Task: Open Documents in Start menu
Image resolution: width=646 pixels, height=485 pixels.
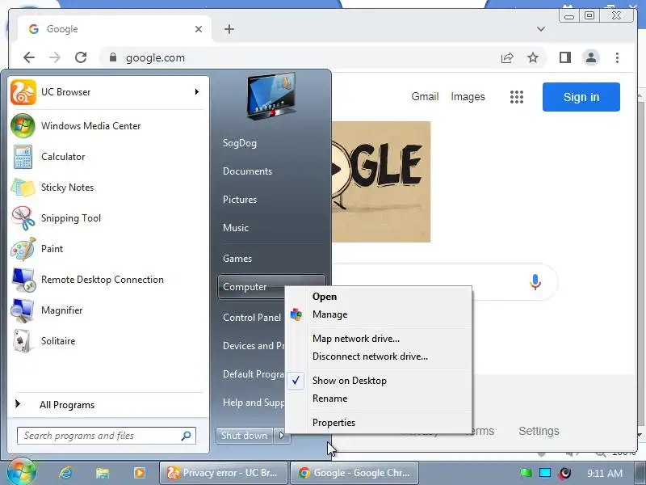Action: click(247, 171)
